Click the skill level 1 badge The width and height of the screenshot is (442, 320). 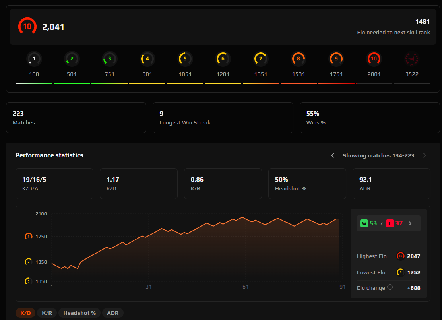[34, 58]
